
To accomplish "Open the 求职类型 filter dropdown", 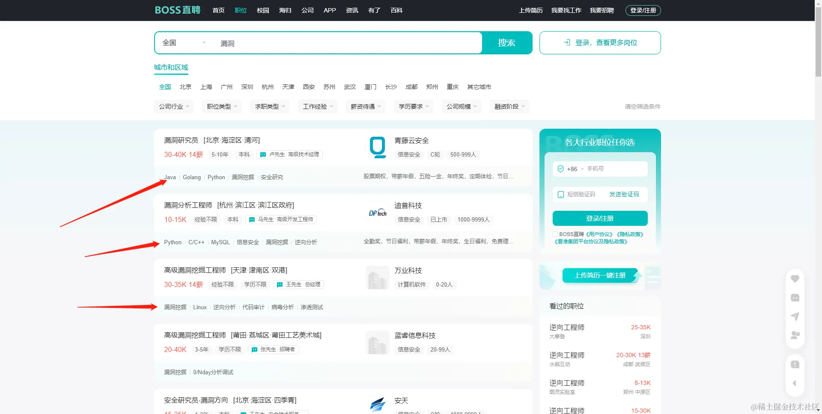I will pos(270,106).
